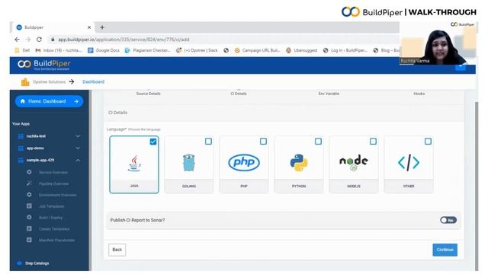Go to the Hooks step
488x274 pixels.
(x=419, y=94)
